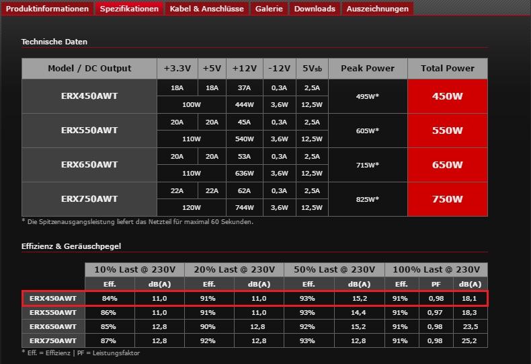The height and width of the screenshot is (364, 531).
Task: Select ERX650AWT in the technical data table
Action: [89, 165]
